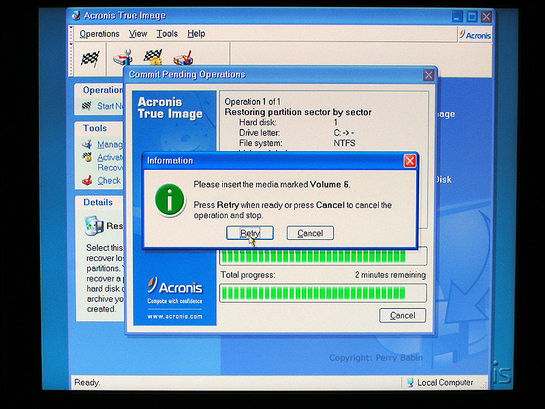Image resolution: width=545 pixels, height=409 pixels.
Task: Click Retry in the Information dialog
Action: coord(250,233)
